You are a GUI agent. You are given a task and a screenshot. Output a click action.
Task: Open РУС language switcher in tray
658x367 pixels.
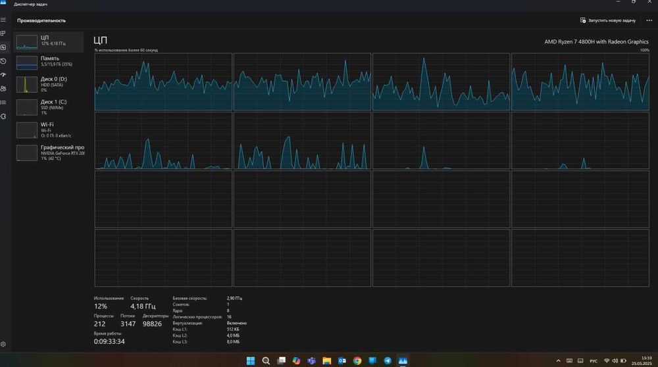[594, 361]
